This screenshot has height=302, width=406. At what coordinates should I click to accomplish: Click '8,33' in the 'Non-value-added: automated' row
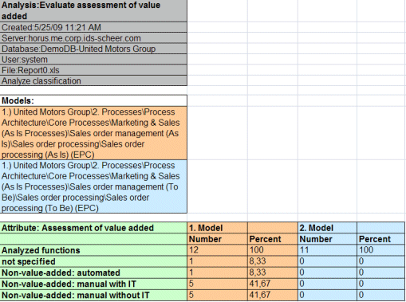coord(273,273)
